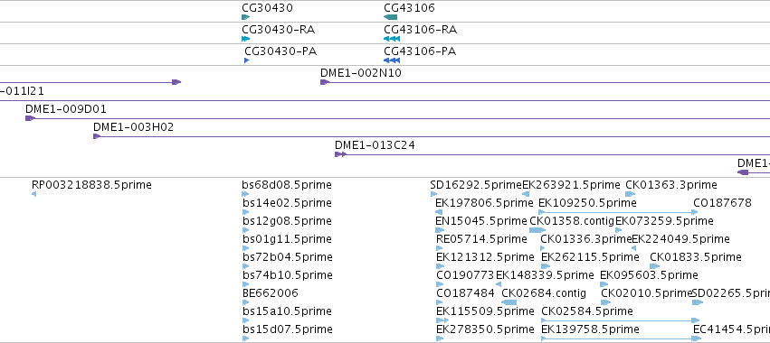Select the CG30430-PA protein arrow
The width and height of the screenshot is (770, 343).
coord(246,60)
